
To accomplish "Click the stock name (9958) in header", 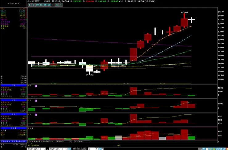I will (x=34, y=1).
